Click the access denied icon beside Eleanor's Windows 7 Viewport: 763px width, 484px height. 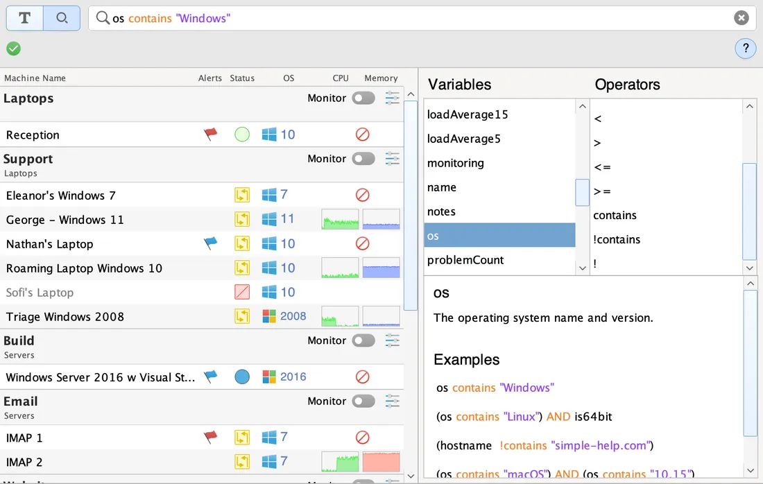pos(362,195)
